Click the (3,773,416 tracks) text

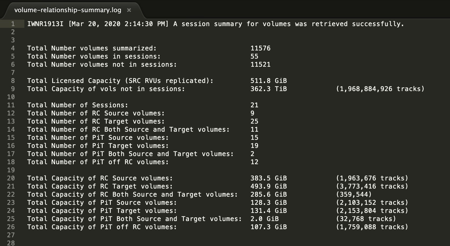click(372, 186)
